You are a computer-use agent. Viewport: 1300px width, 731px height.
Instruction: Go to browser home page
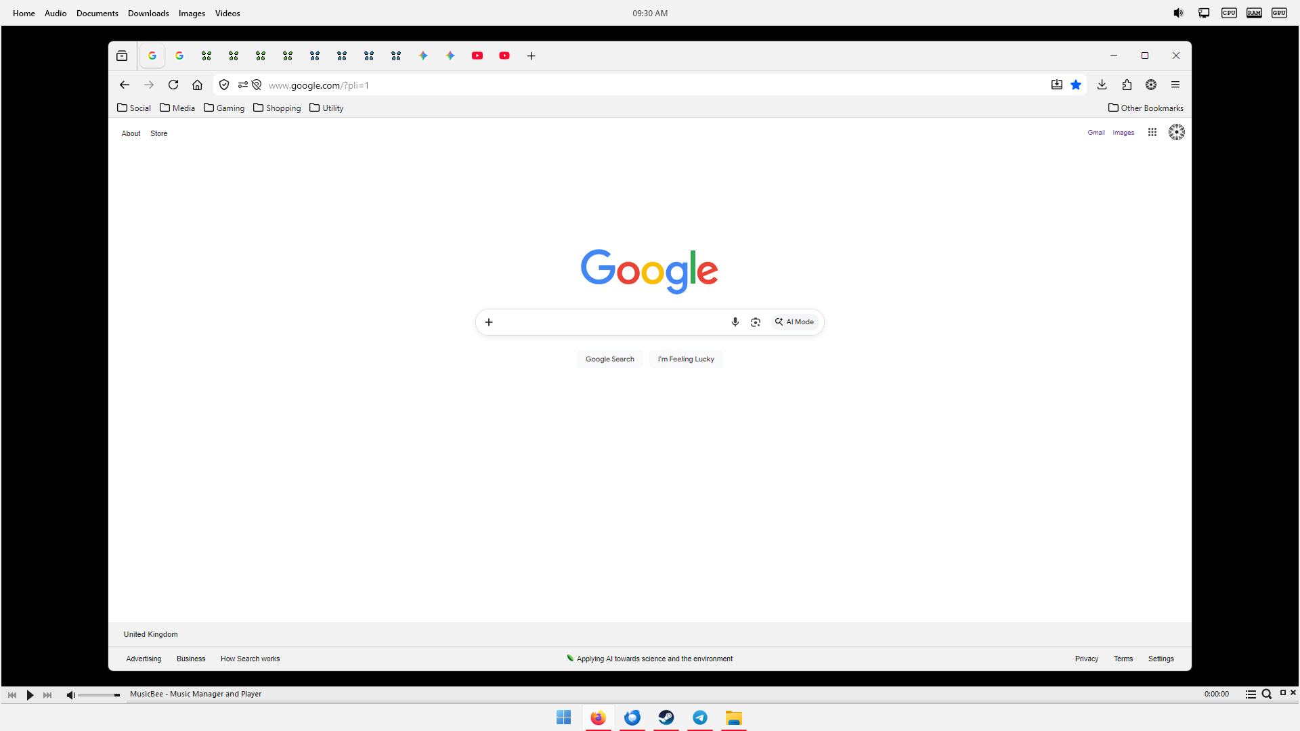pos(197,85)
